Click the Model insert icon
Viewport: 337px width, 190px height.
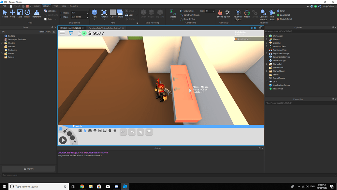pyautogui.click(x=247, y=14)
